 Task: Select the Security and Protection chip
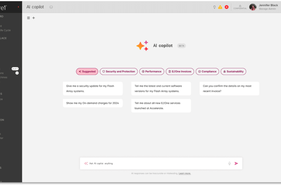pos(119,71)
